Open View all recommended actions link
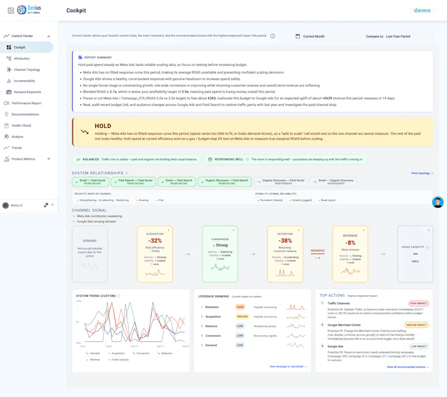The width and height of the screenshot is (447, 397). [x=408, y=367]
